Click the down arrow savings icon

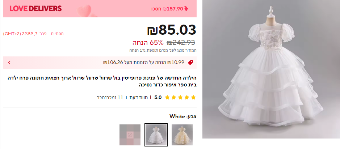(x=186, y=9)
